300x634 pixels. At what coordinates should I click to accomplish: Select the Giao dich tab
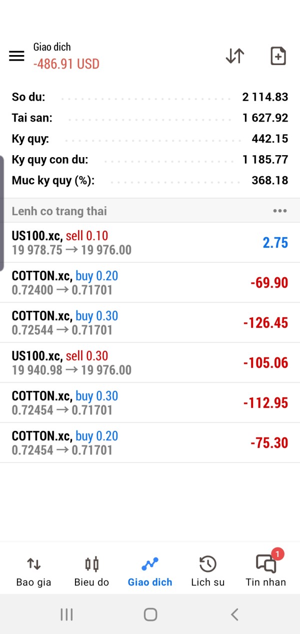point(149,571)
